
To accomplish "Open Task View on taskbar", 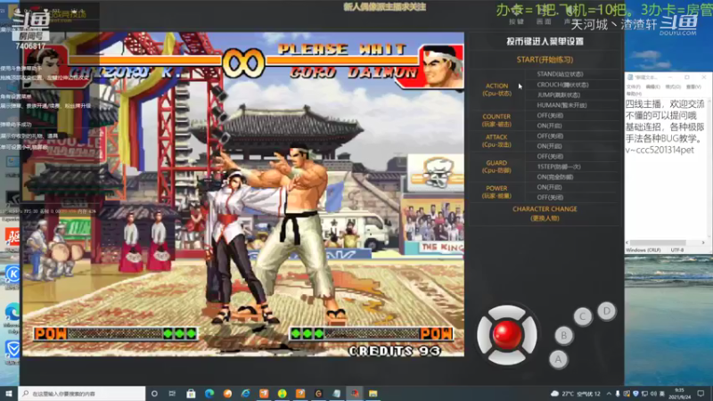I will click(x=172, y=394).
